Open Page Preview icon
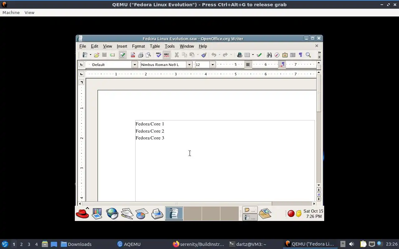This screenshot has height=249, width=399. click(148, 55)
